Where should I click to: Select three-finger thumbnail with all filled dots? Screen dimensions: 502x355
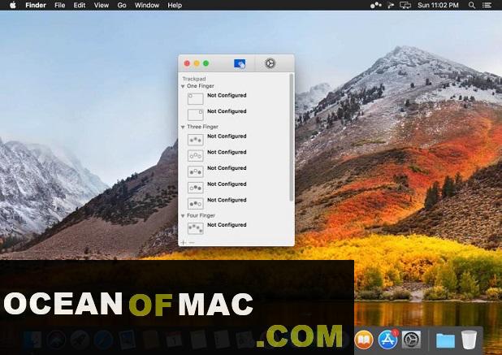[195, 140]
